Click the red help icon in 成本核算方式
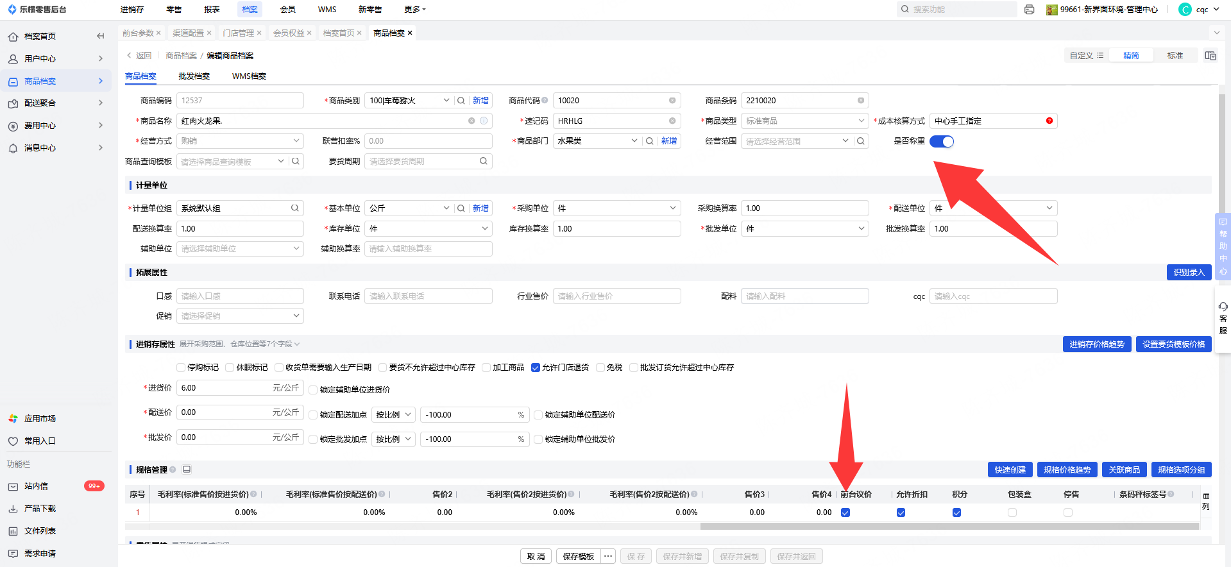The image size is (1231, 567). coord(1049,121)
